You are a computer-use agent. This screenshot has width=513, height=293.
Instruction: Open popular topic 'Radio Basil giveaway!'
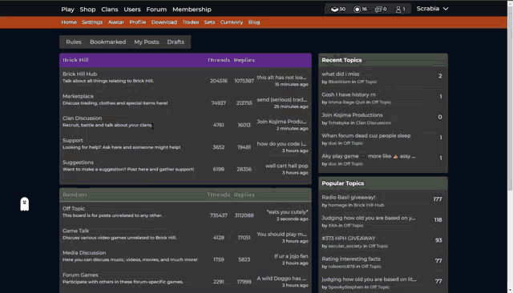coord(349,197)
